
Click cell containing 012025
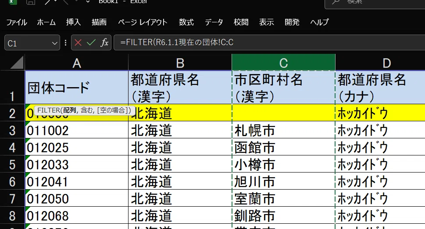point(76,147)
